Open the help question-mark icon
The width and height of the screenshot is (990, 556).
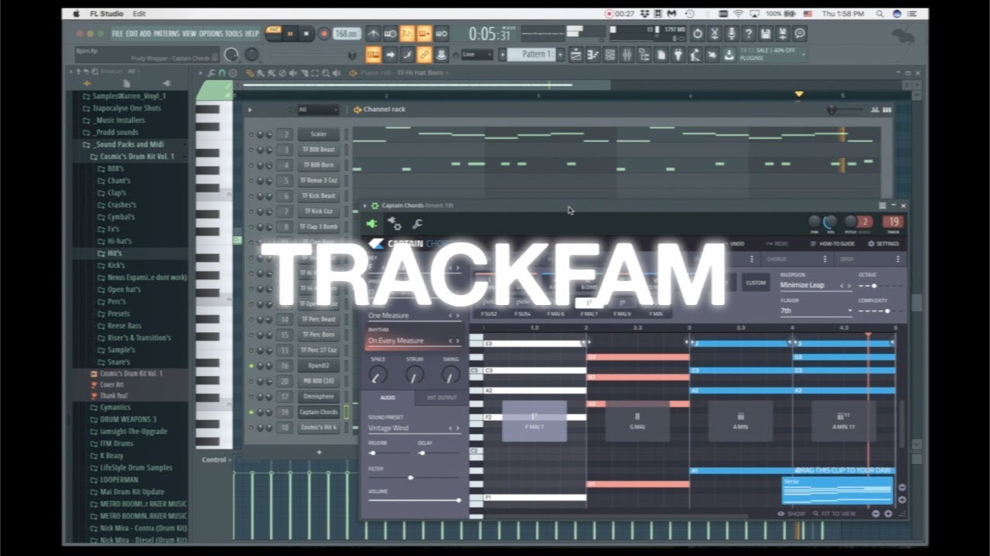pos(749,34)
